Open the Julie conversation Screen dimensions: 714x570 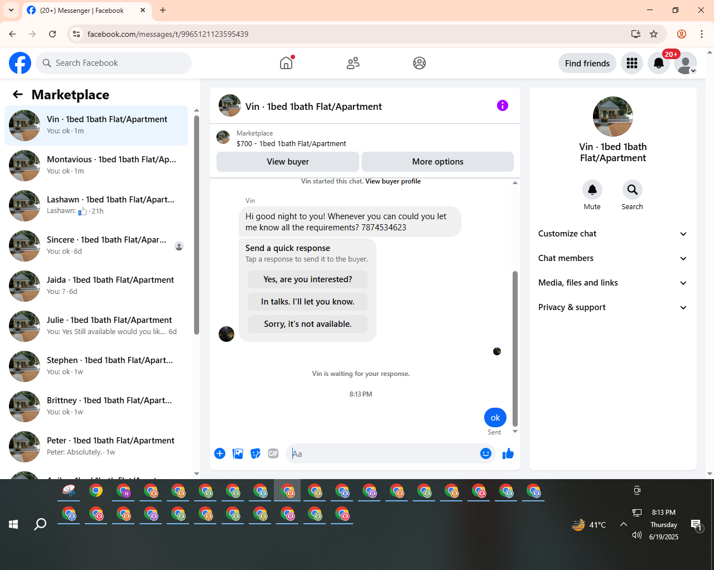click(x=97, y=326)
